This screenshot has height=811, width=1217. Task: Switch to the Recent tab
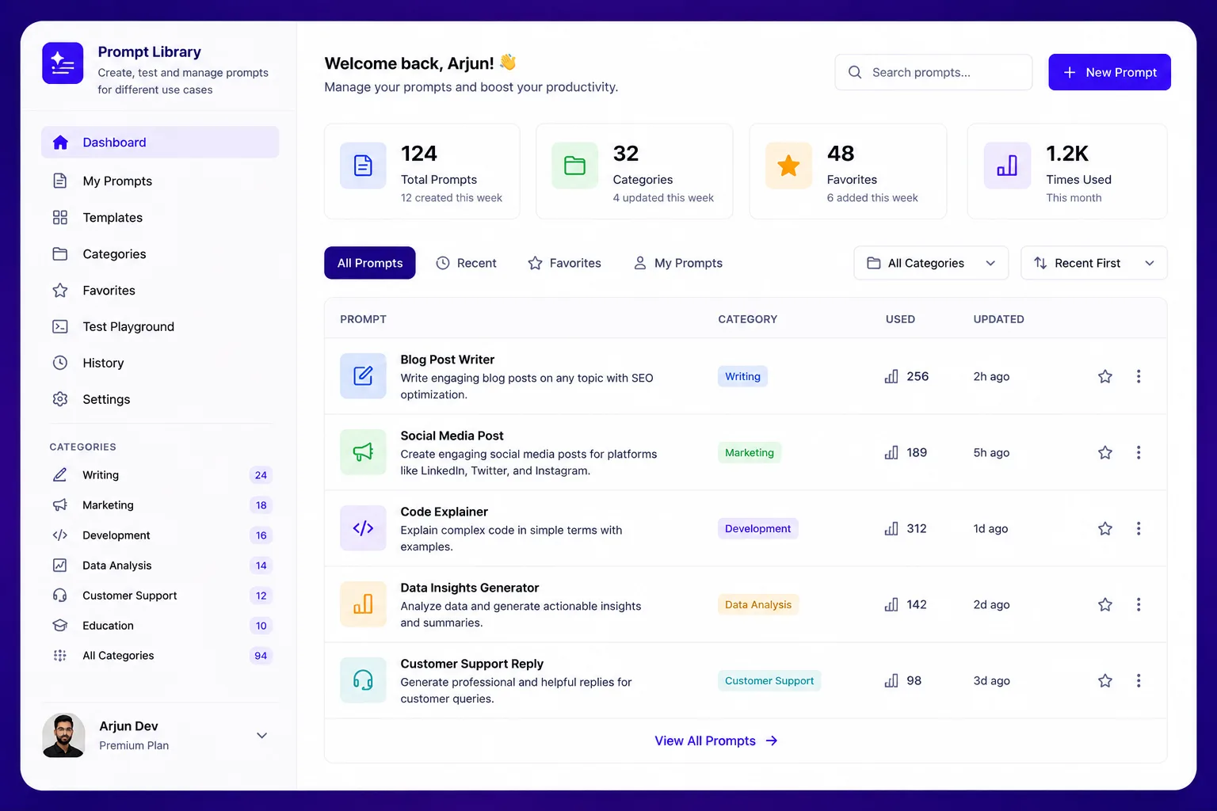[x=466, y=263]
